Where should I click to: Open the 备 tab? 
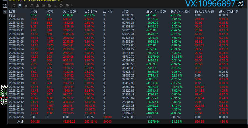pos(61,5)
